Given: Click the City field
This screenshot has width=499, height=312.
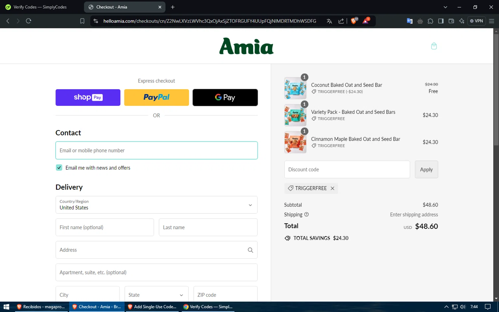Looking at the screenshot, I should tap(87, 295).
